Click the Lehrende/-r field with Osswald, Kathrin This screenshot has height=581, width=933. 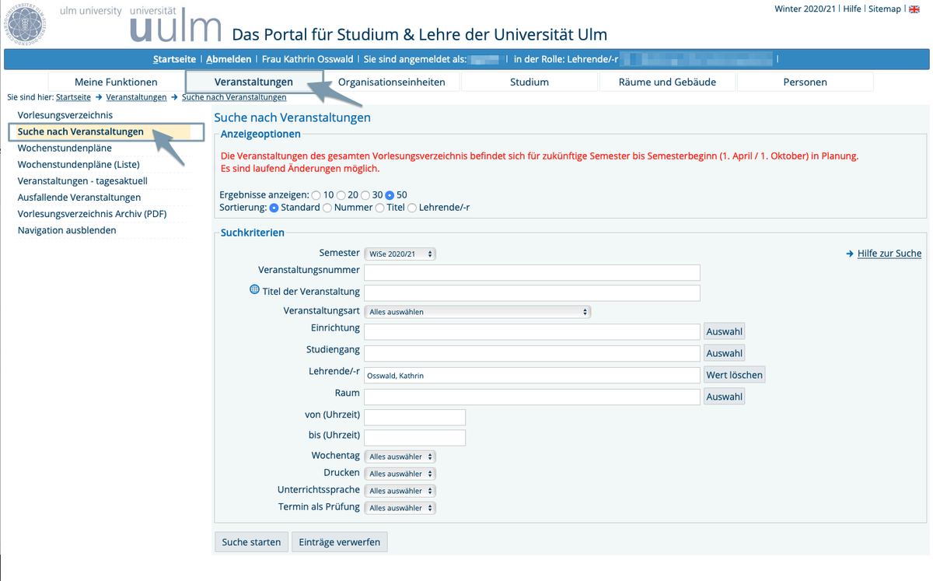coord(533,375)
